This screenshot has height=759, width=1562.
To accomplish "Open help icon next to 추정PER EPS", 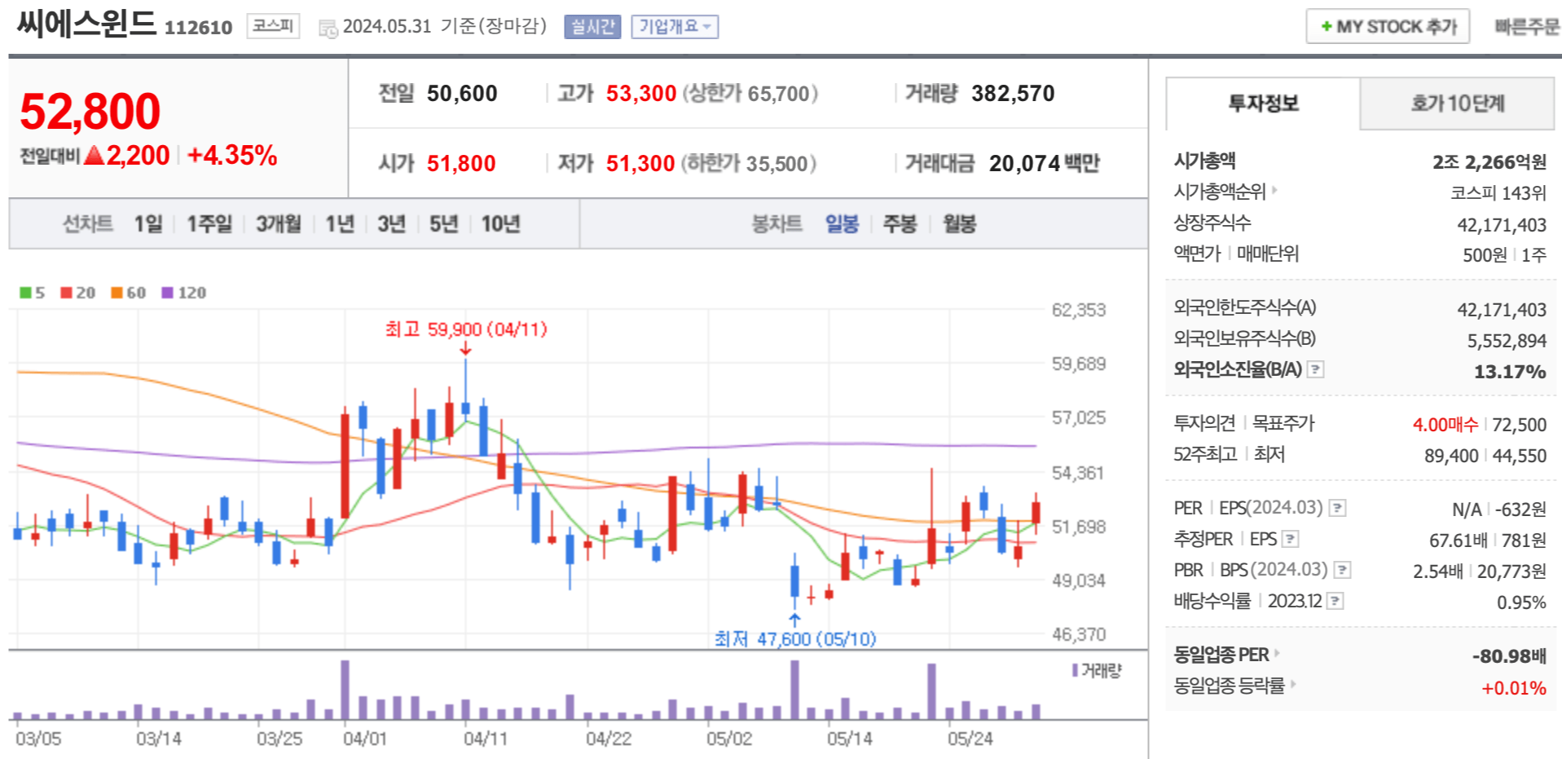I will [x=1290, y=539].
